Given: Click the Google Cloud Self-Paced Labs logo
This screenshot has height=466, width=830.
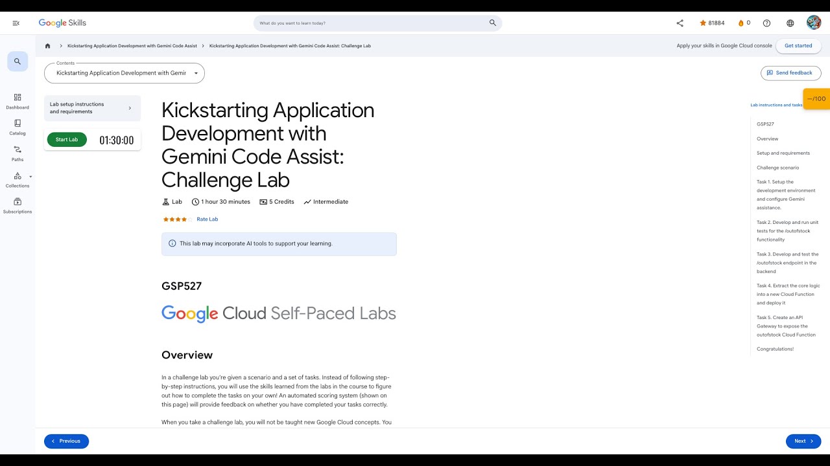Looking at the screenshot, I should (279, 314).
